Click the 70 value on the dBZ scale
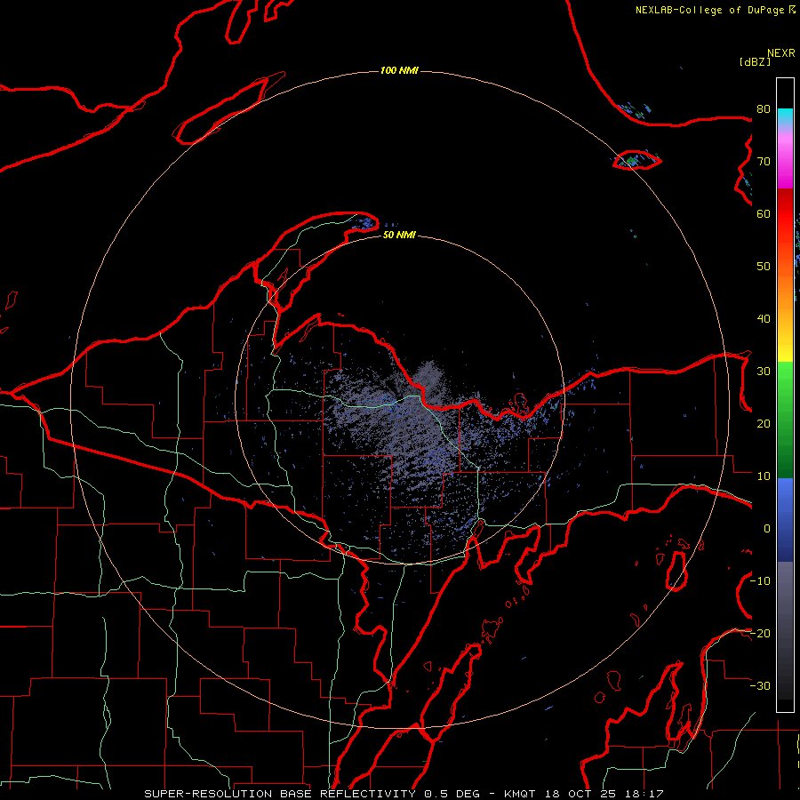 click(764, 162)
